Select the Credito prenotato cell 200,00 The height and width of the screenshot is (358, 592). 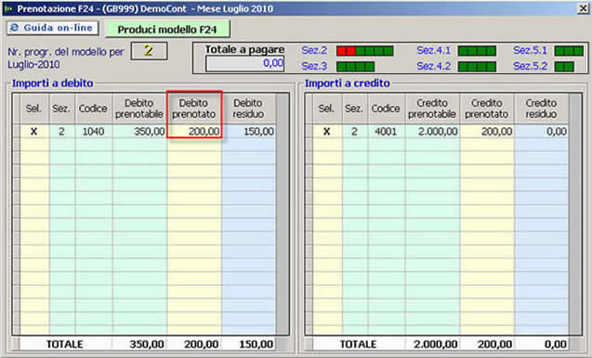(x=487, y=132)
